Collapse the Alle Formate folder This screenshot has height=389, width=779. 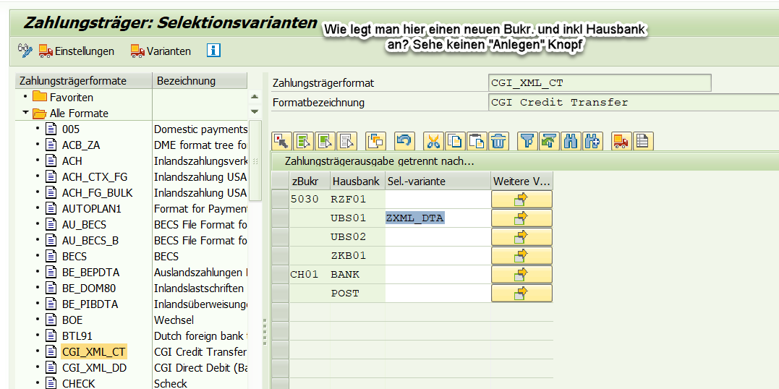click(26, 113)
